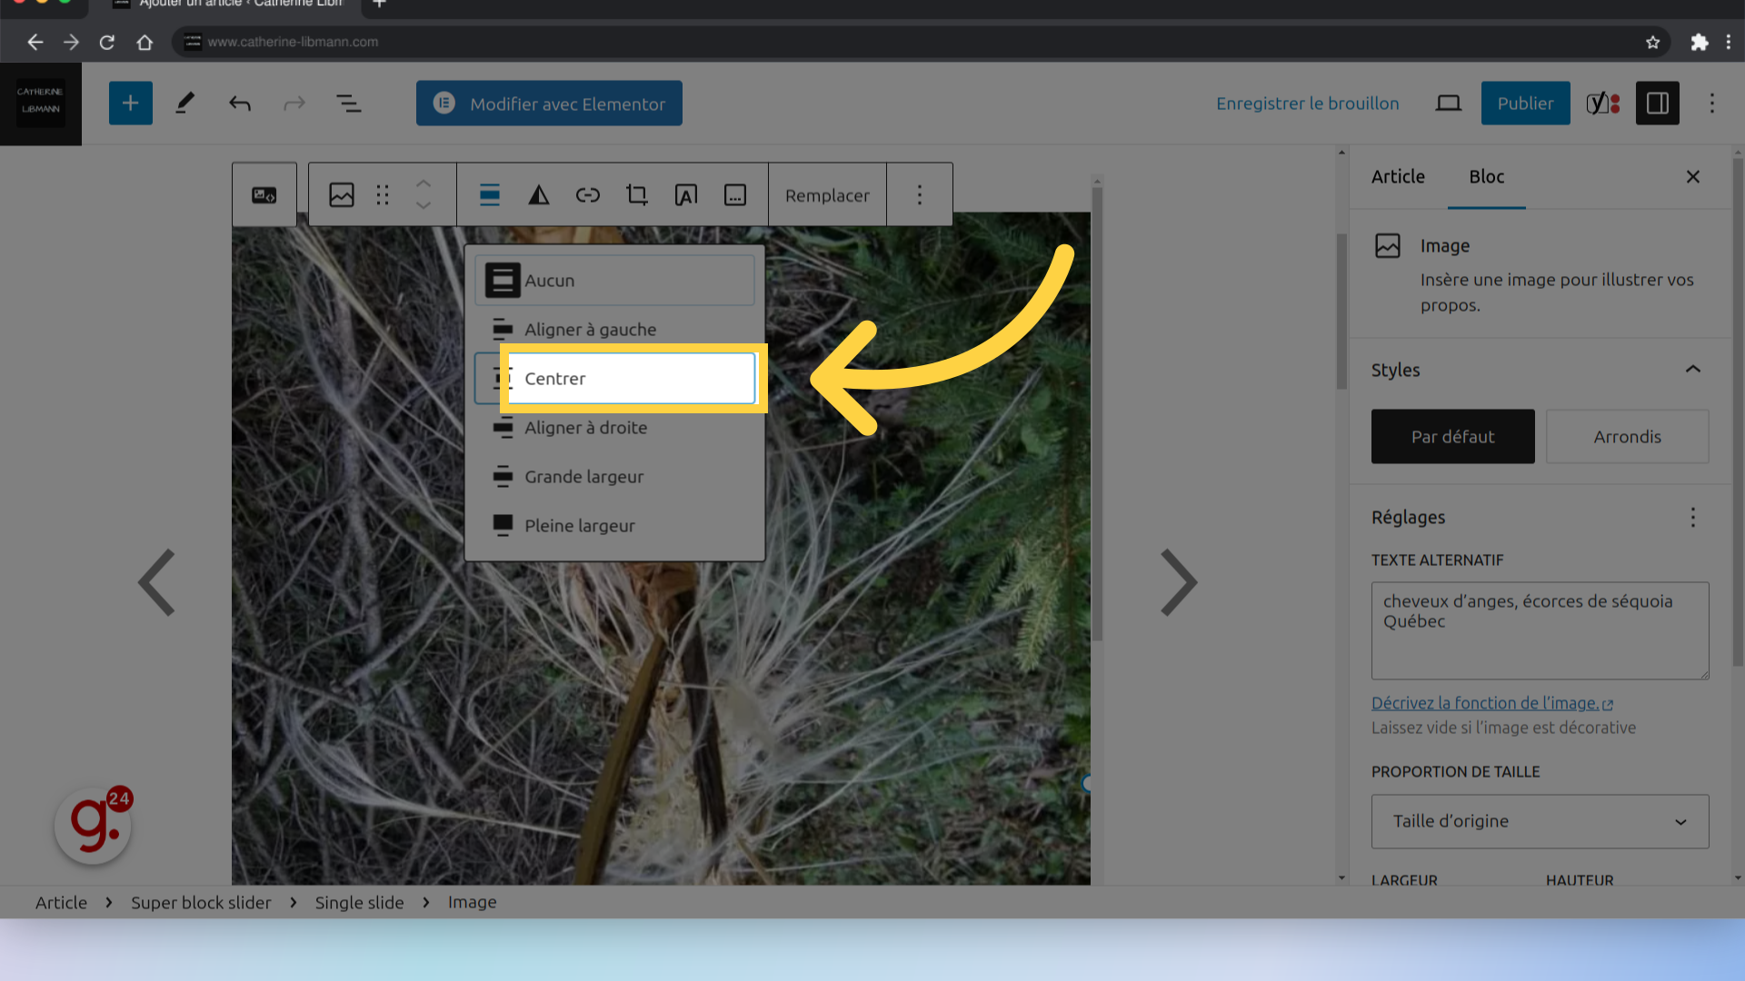This screenshot has width=1745, height=981.
Task: Redo the last undone change
Action: [x=294, y=104]
